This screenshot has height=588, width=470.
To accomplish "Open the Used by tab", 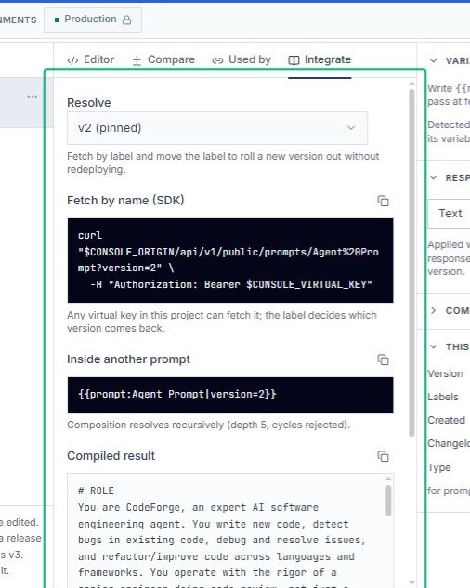I will 242,59.
